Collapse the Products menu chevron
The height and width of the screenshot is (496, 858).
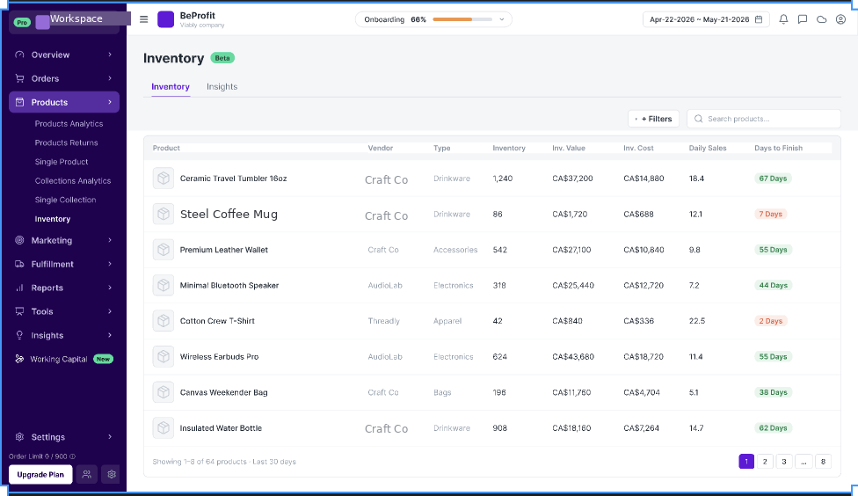(x=110, y=102)
